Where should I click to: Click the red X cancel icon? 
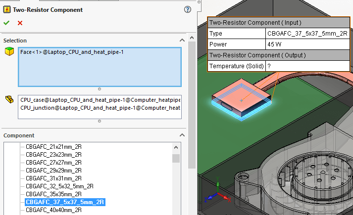tap(20, 23)
